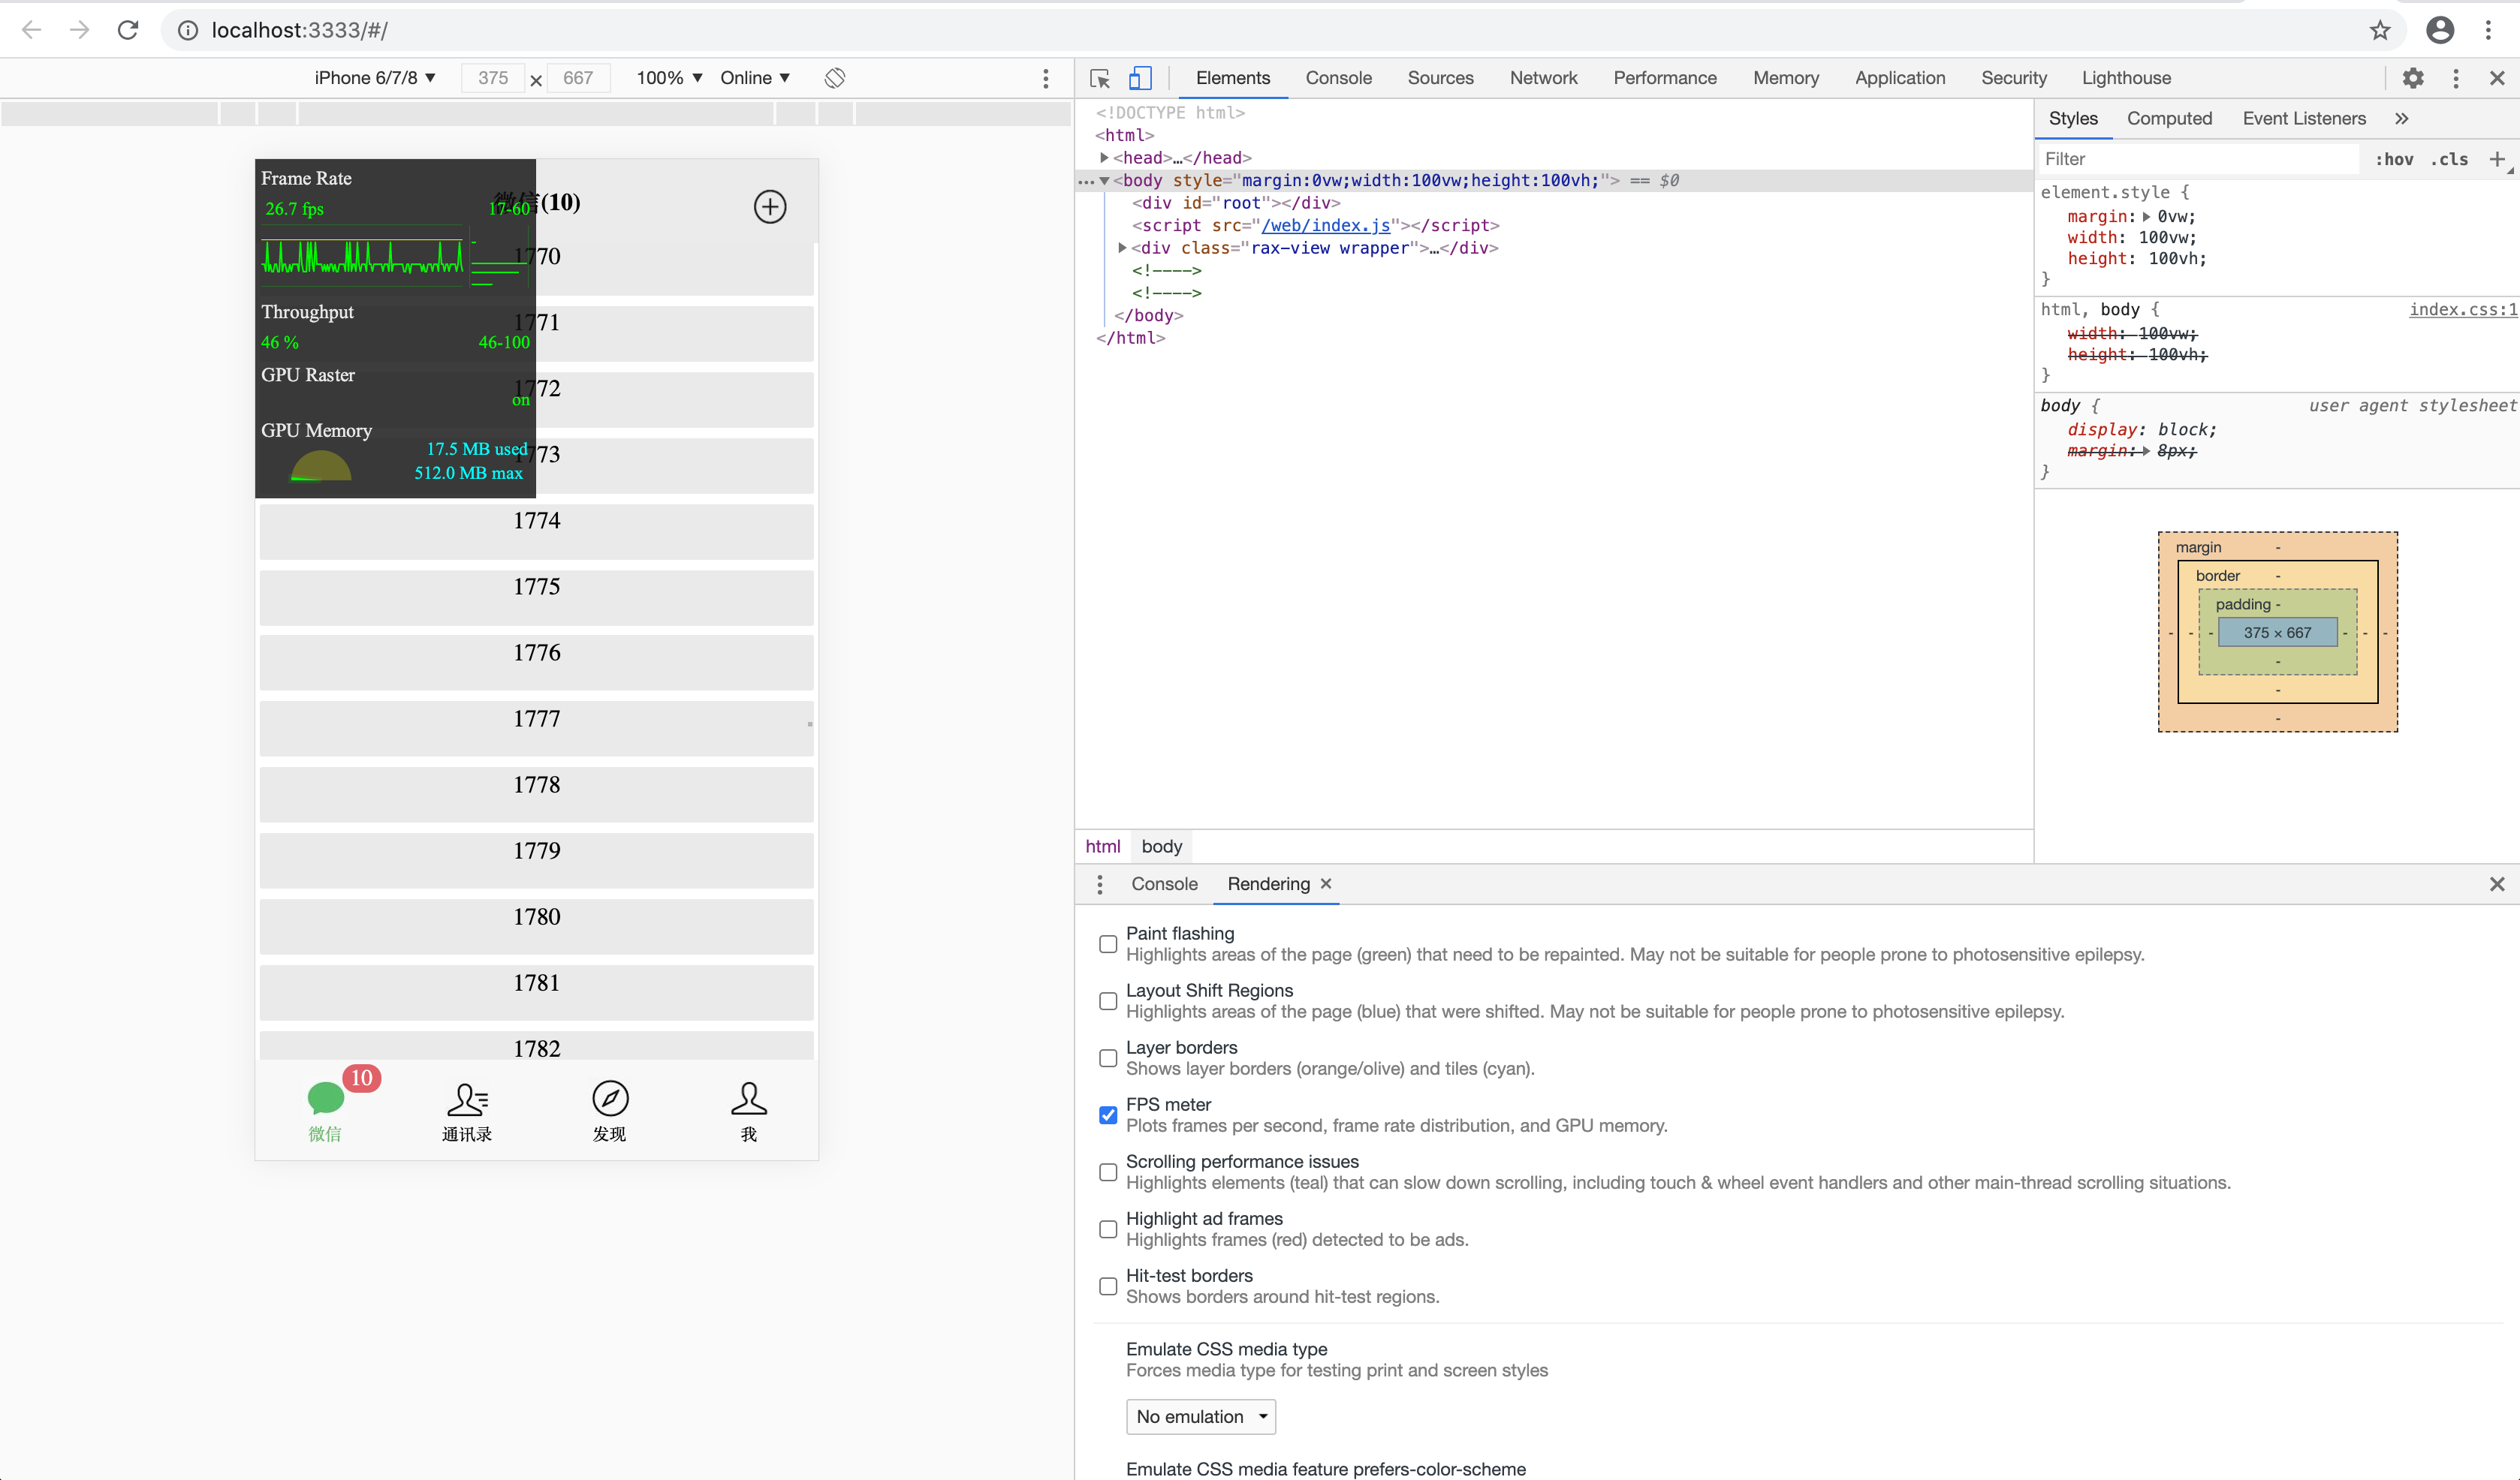Reload the localhost page
The height and width of the screenshot is (1480, 2520).
(128, 30)
